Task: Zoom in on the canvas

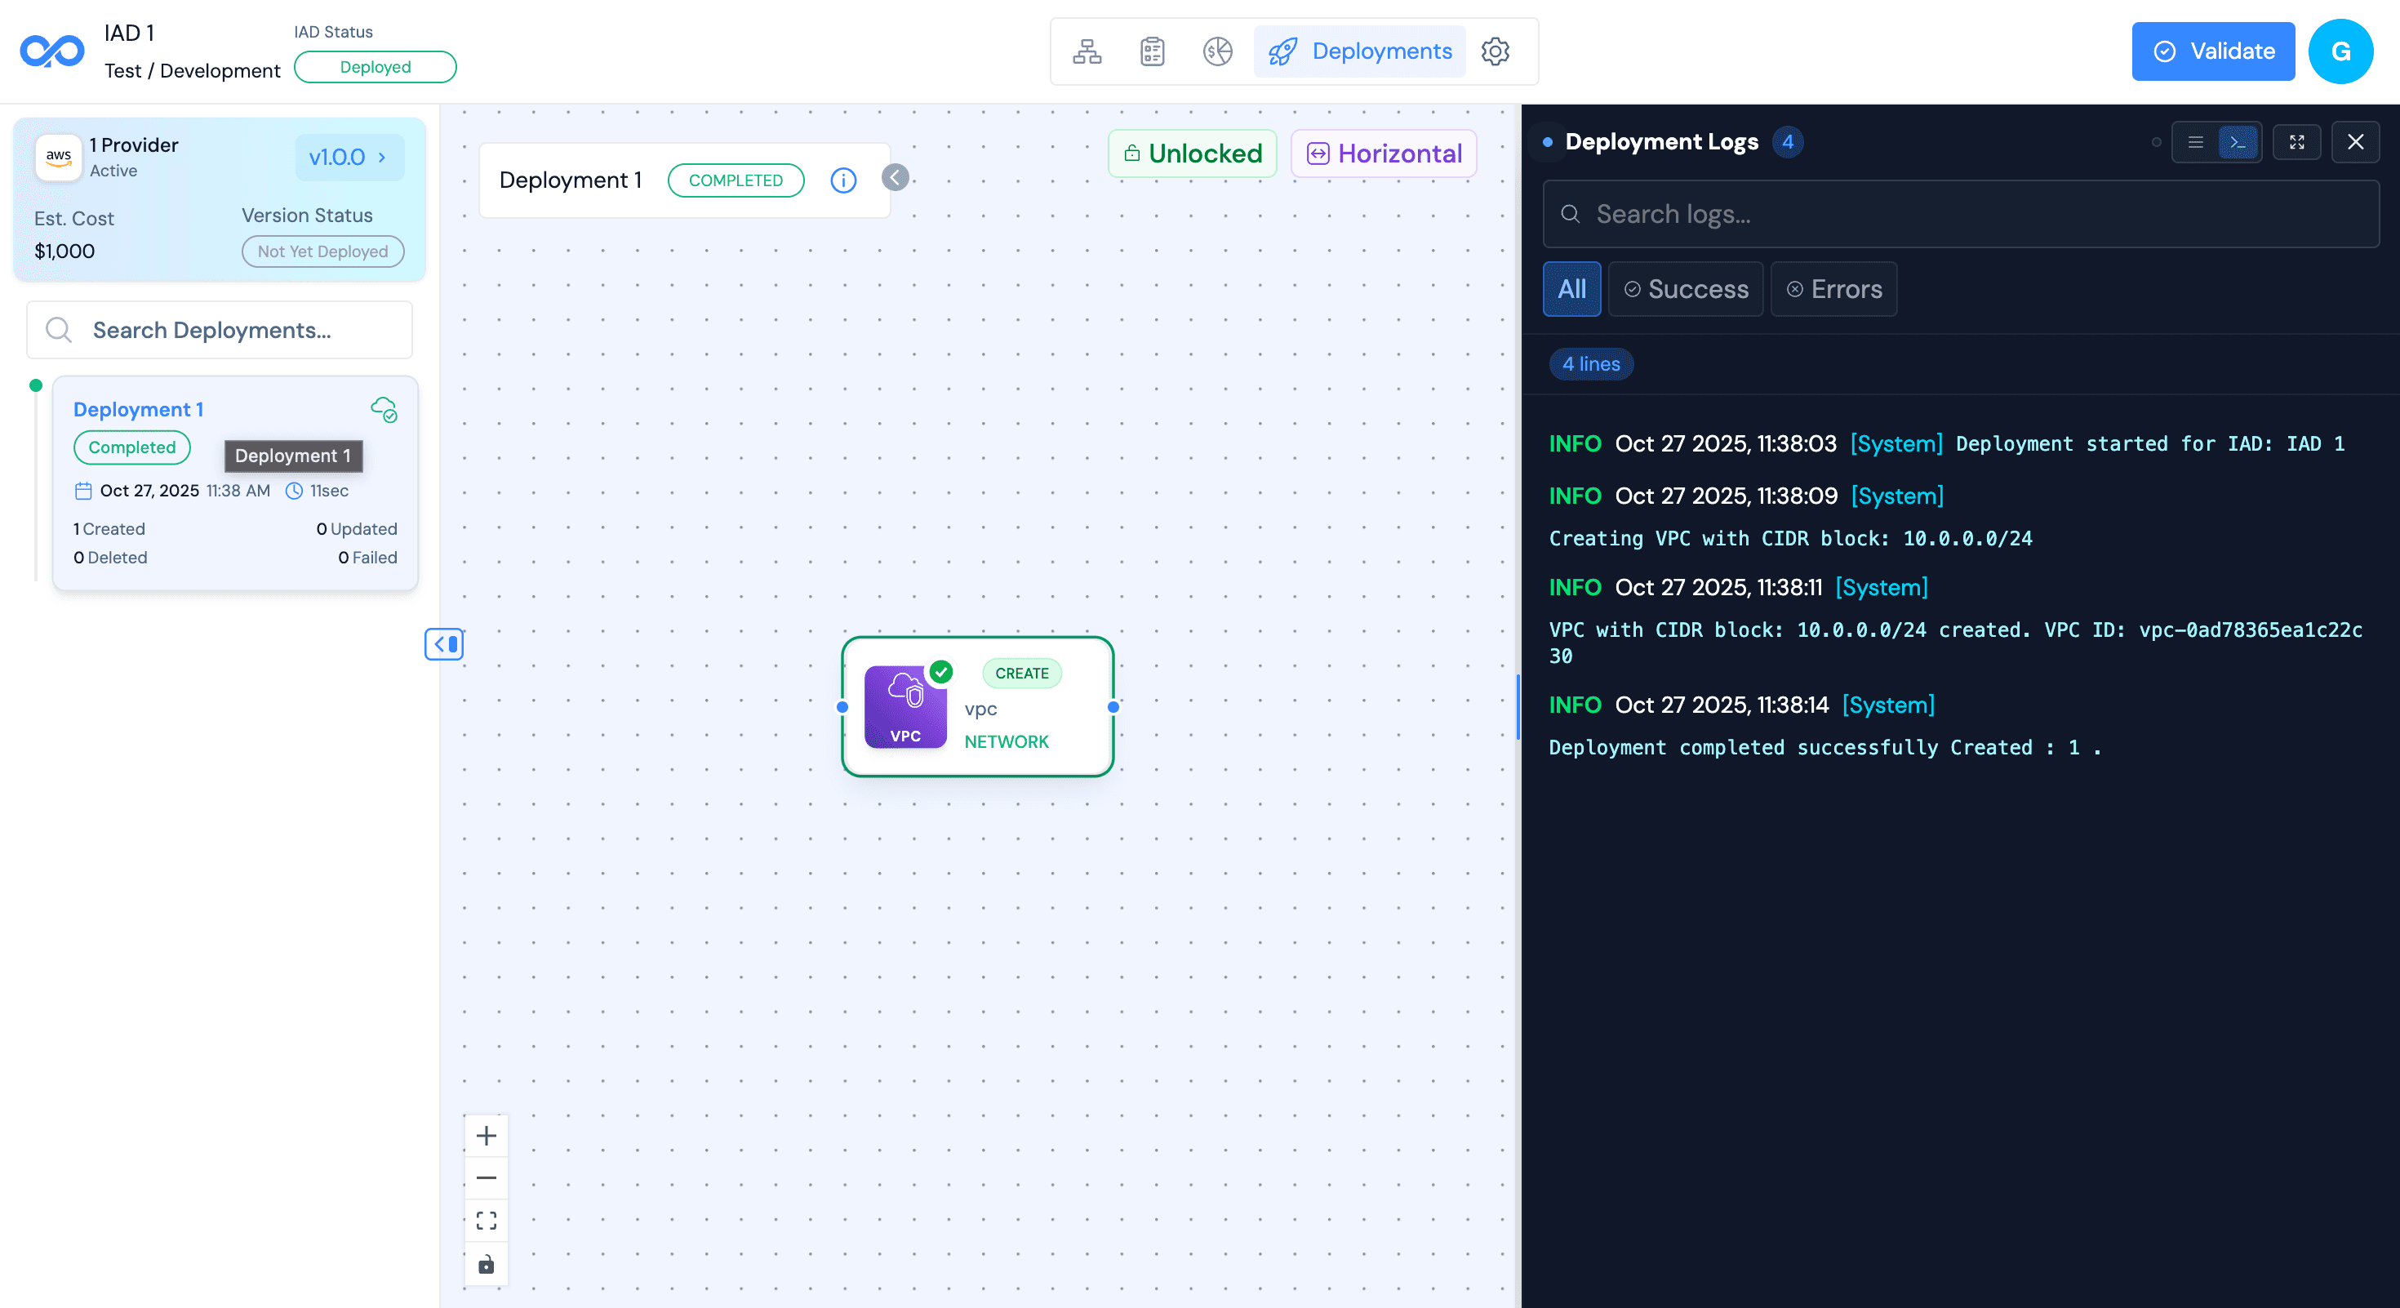Action: click(487, 1135)
